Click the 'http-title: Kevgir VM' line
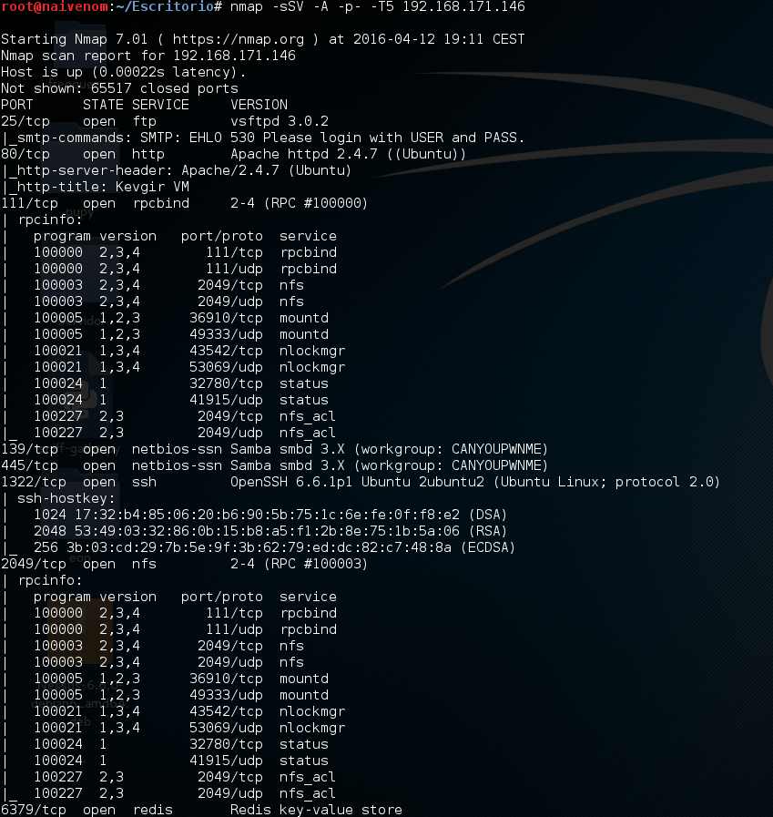Screen dimensions: 773x817 (96, 187)
